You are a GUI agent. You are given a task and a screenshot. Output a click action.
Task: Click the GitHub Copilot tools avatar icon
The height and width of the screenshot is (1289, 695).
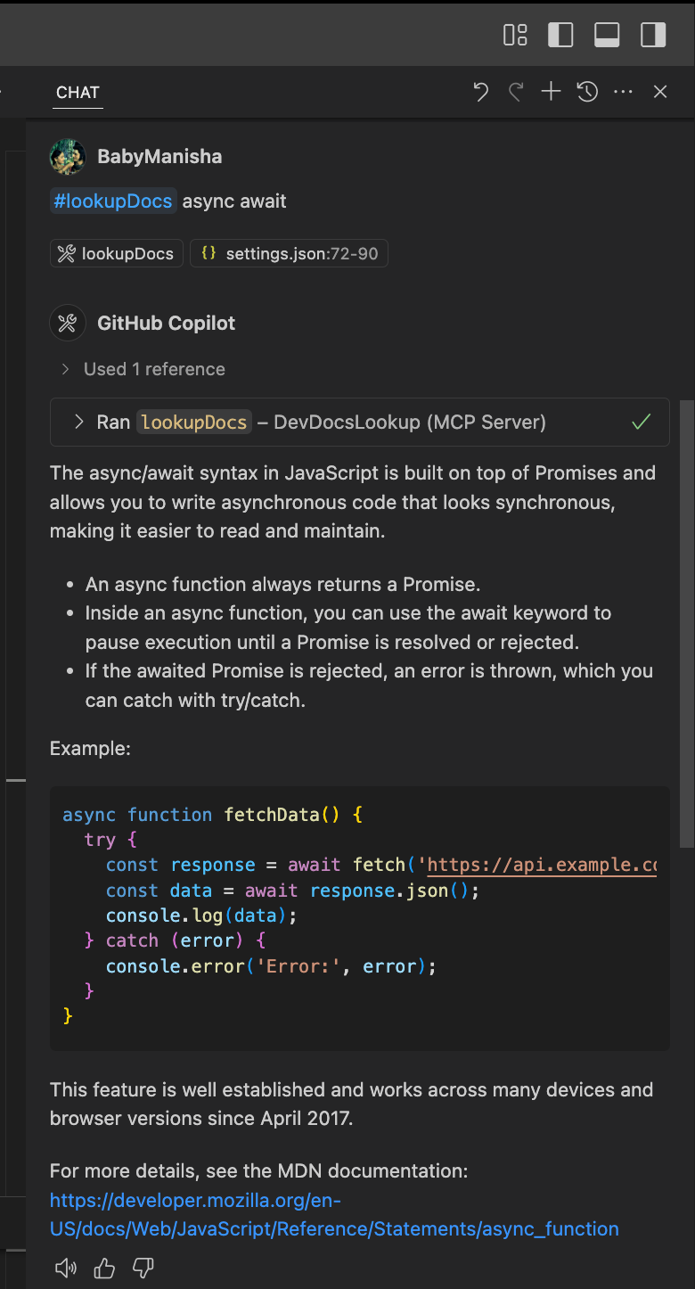click(x=68, y=323)
